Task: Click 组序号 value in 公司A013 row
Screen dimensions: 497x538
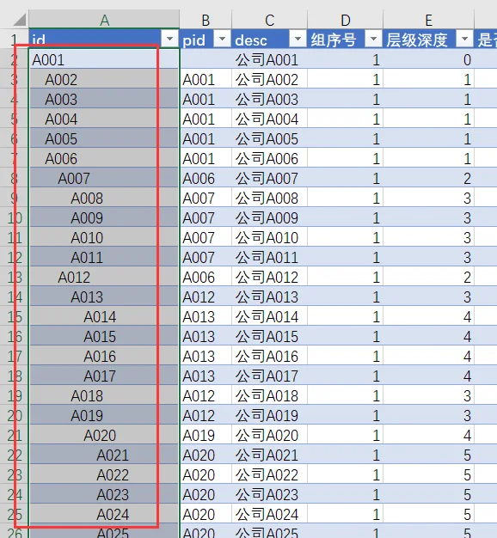Action: (x=346, y=297)
